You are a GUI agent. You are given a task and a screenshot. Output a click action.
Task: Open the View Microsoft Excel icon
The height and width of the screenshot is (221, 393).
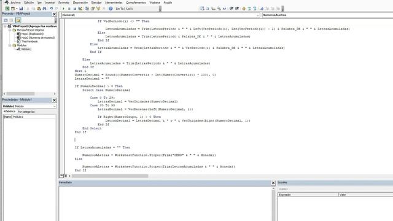(x=7, y=9)
